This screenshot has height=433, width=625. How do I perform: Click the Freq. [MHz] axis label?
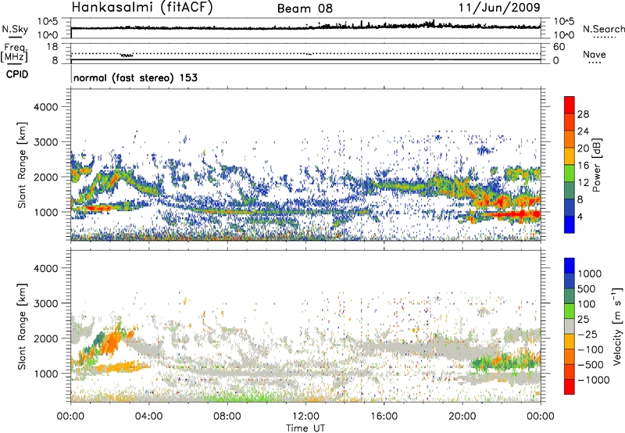coord(15,52)
